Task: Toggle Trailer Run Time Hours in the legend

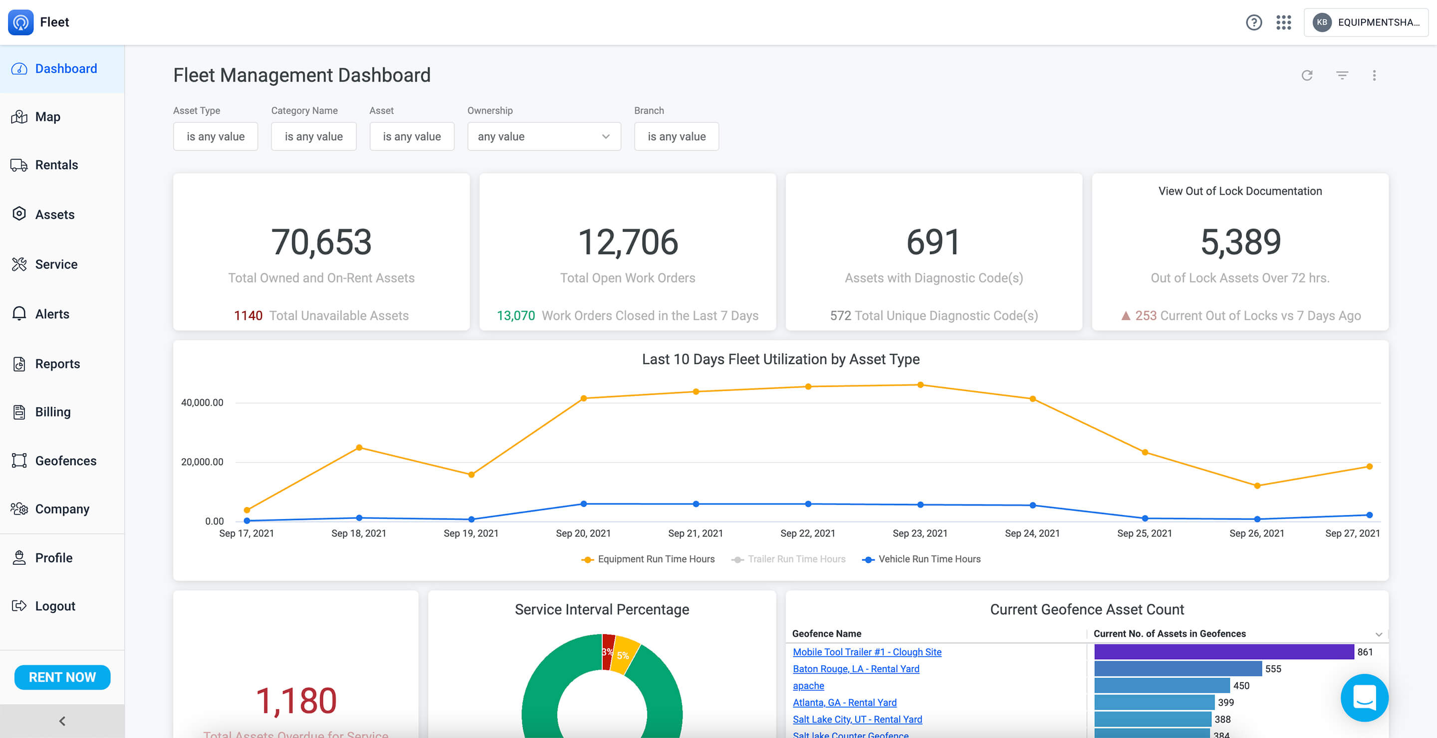Action: click(789, 559)
